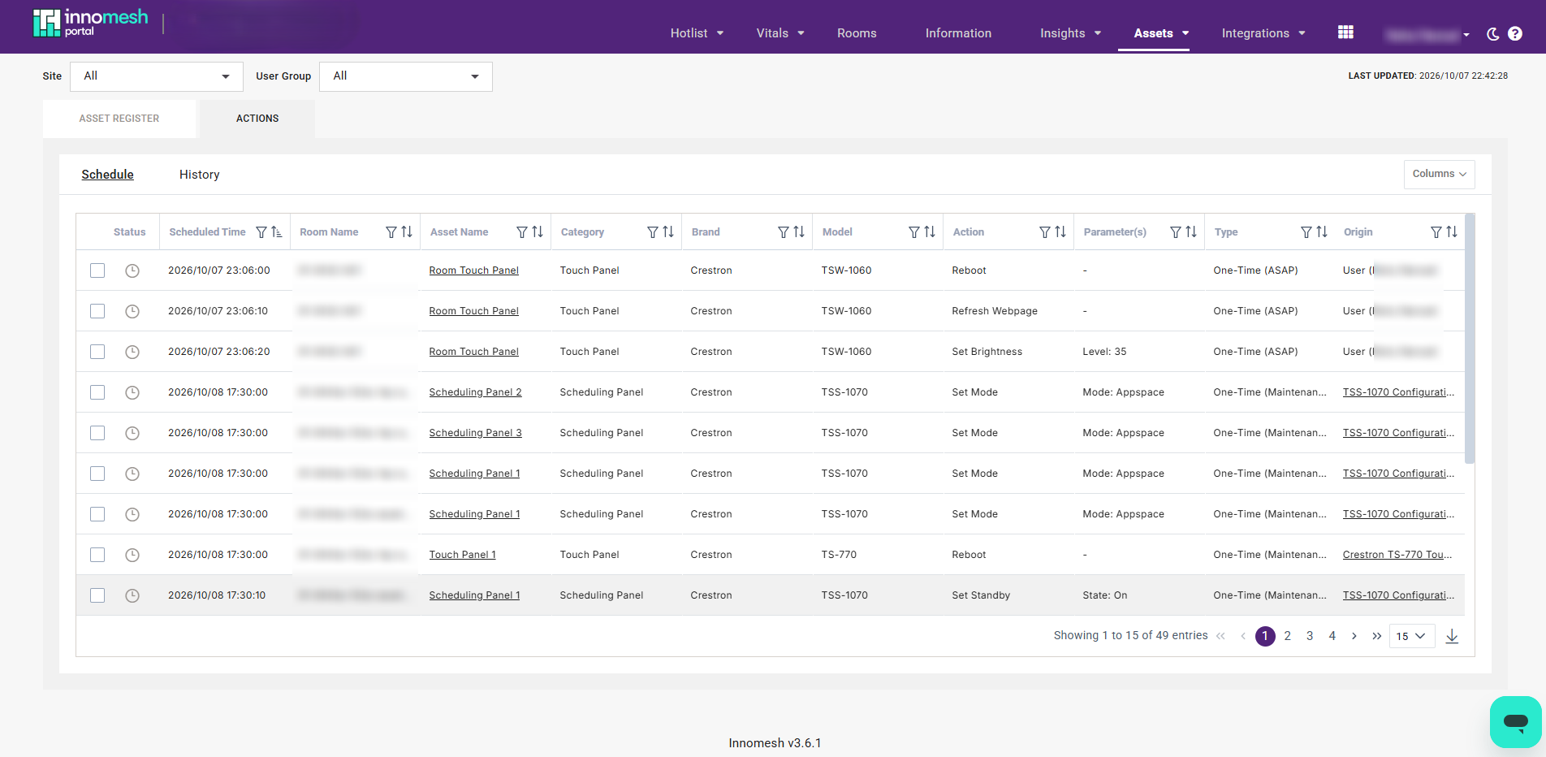1546x757 pixels.
Task: Go to Rooms in navigation
Action: (857, 33)
